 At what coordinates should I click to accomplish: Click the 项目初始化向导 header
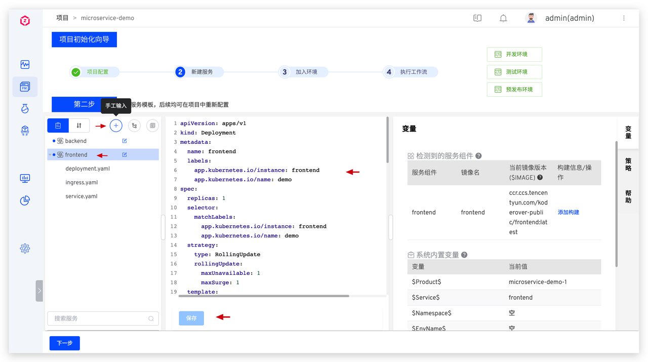point(84,39)
